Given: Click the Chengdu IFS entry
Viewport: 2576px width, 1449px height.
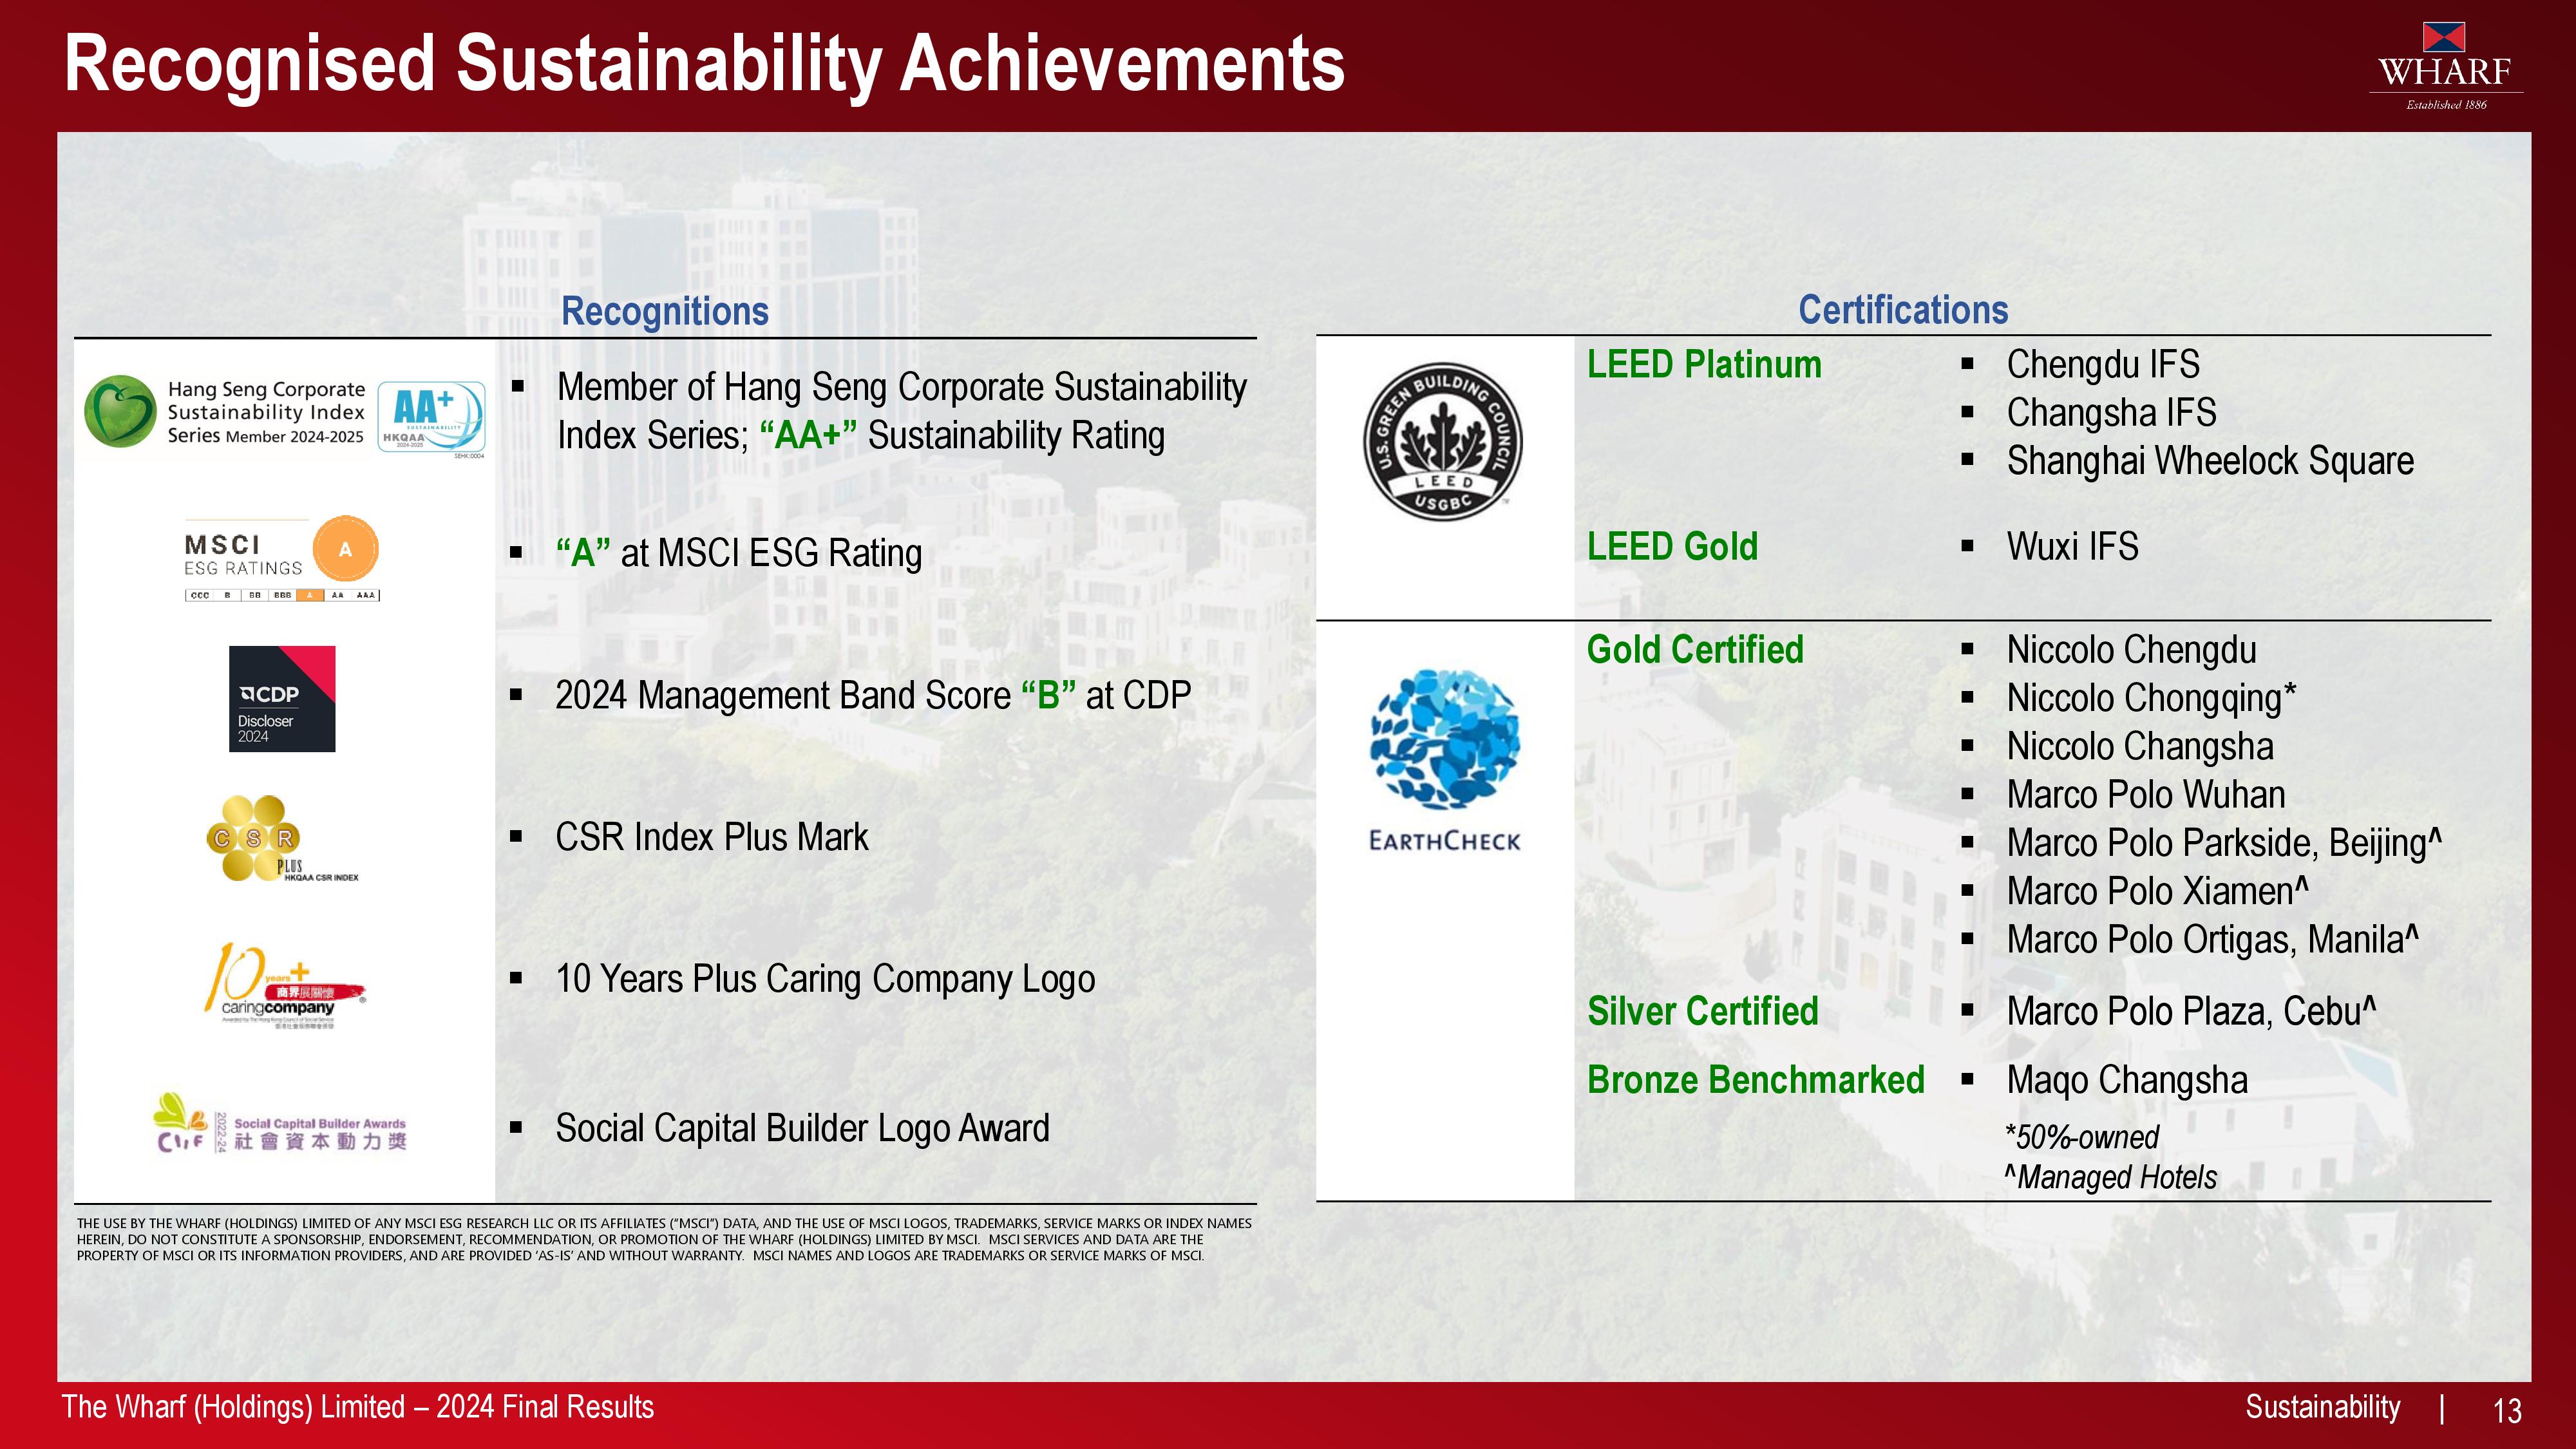Looking at the screenshot, I should point(2103,364).
